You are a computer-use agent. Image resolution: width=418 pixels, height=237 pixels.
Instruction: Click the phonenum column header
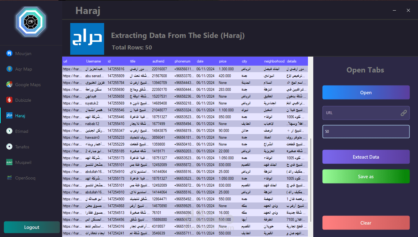click(182, 61)
